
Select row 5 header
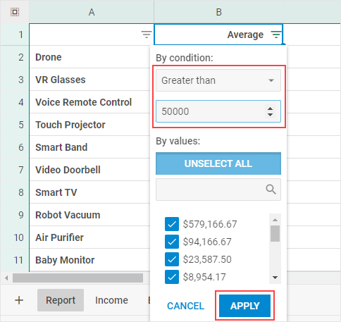click(x=15, y=125)
